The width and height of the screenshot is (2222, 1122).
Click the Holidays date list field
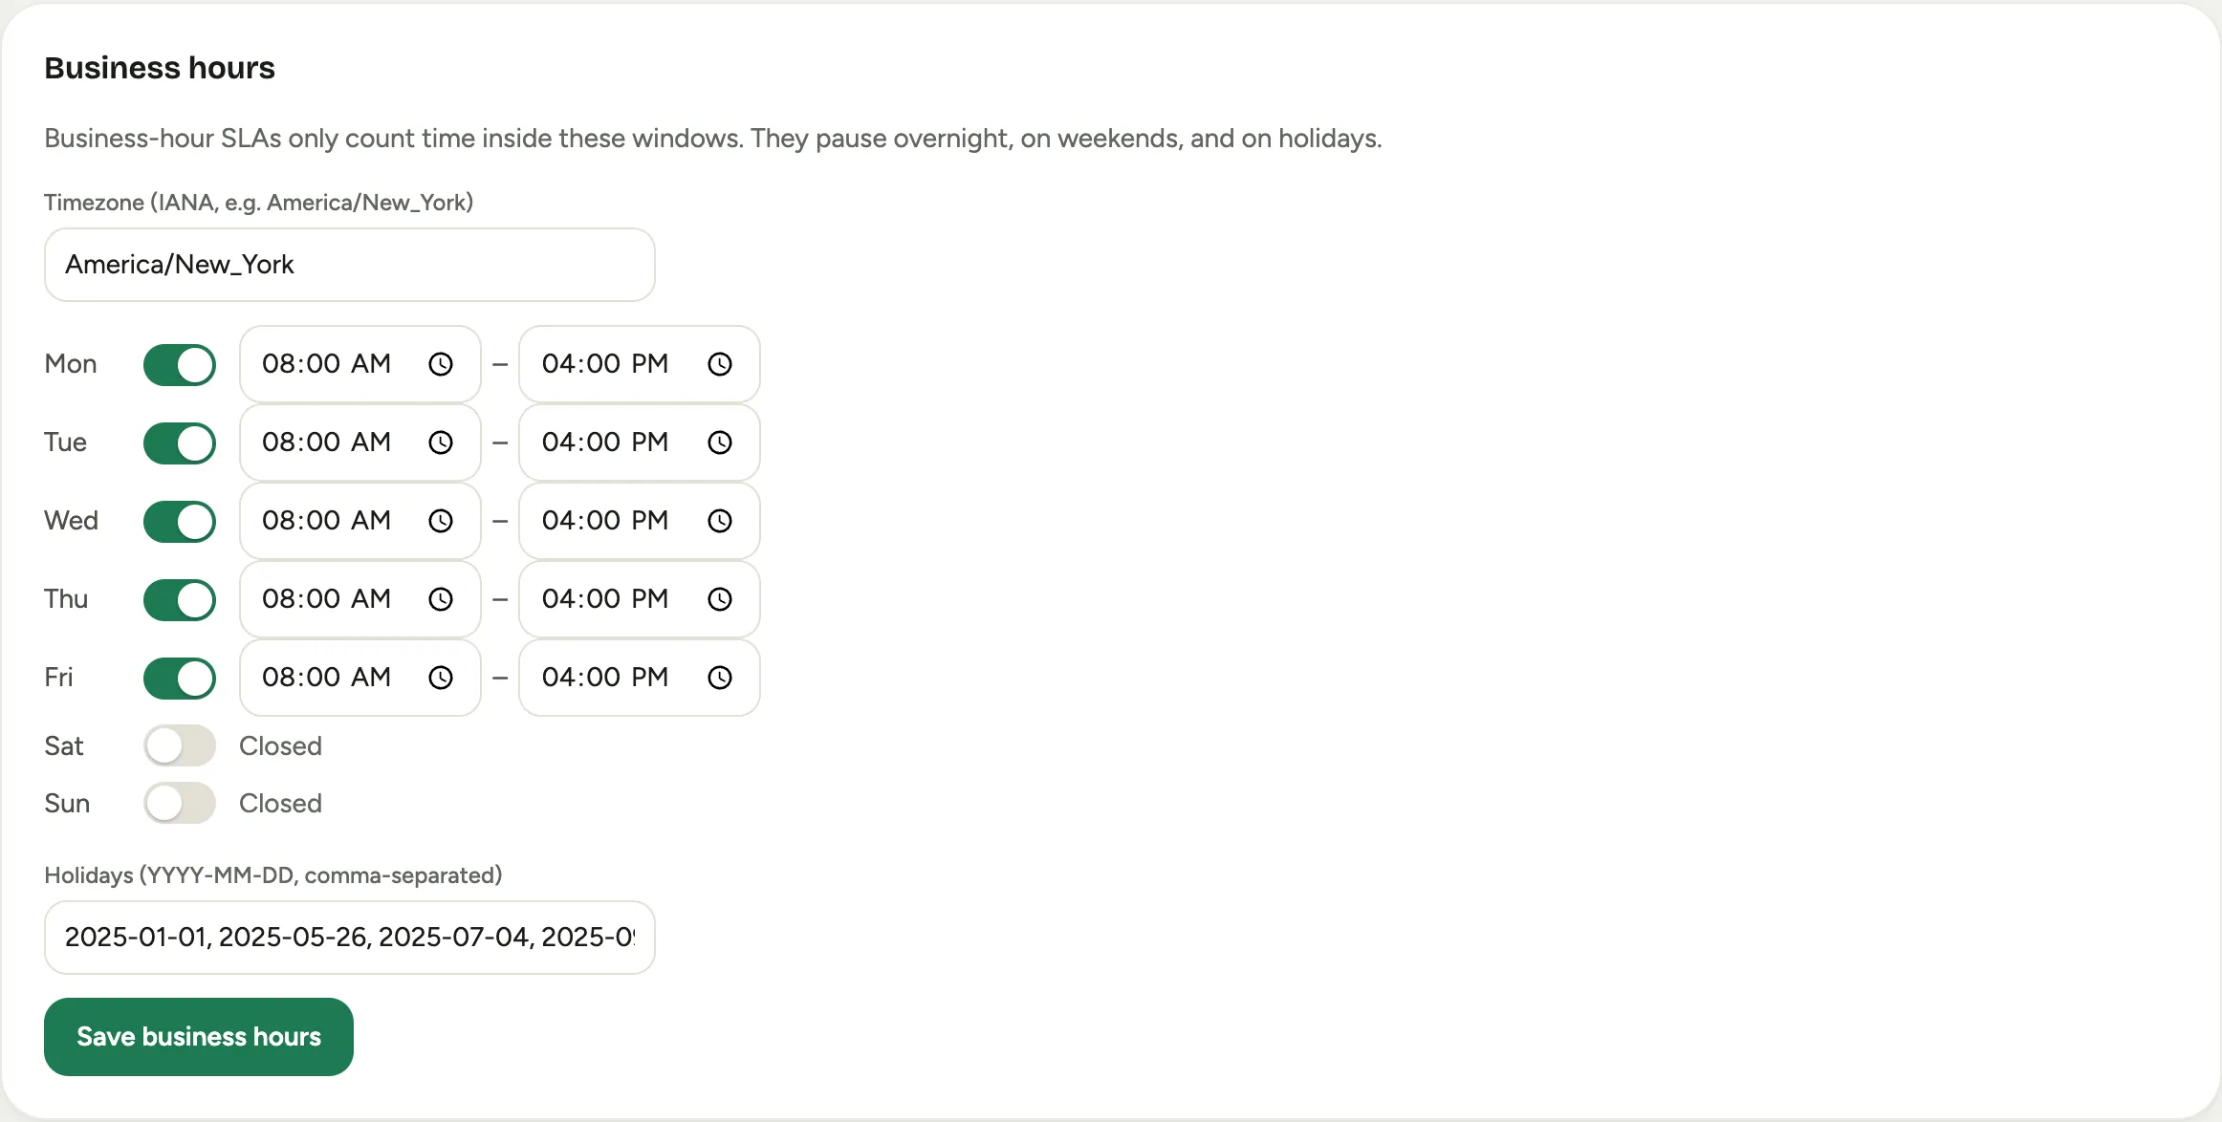pyautogui.click(x=350, y=938)
